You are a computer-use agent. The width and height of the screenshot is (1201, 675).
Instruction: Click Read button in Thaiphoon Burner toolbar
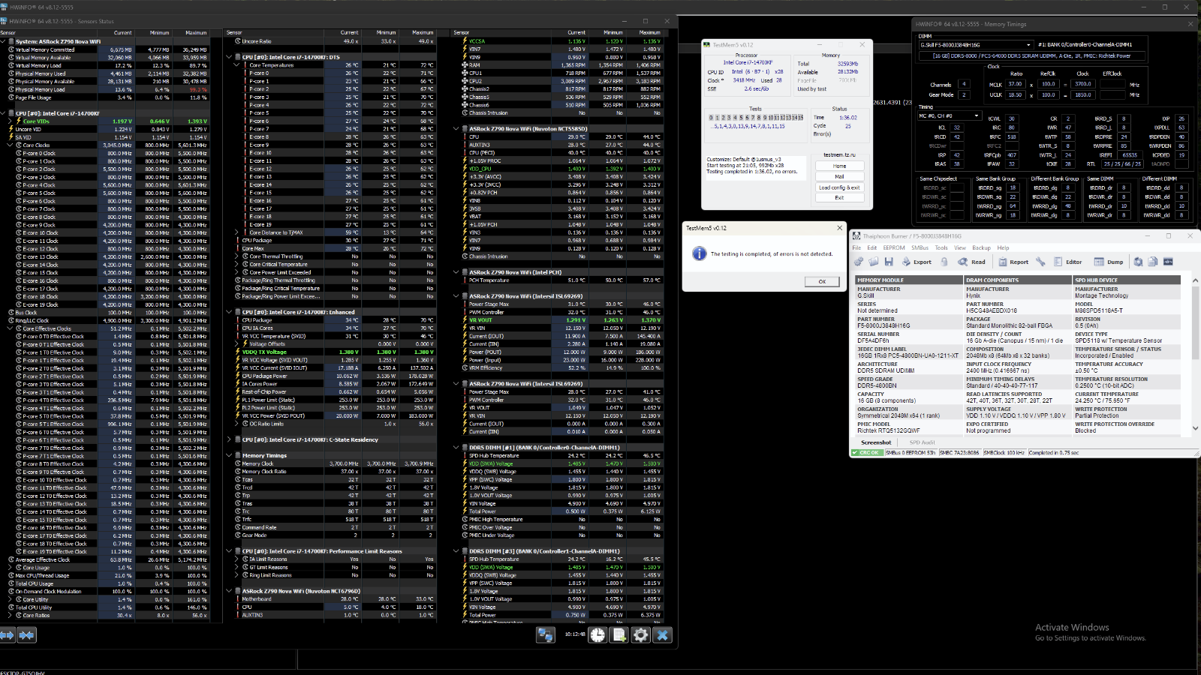(x=971, y=262)
